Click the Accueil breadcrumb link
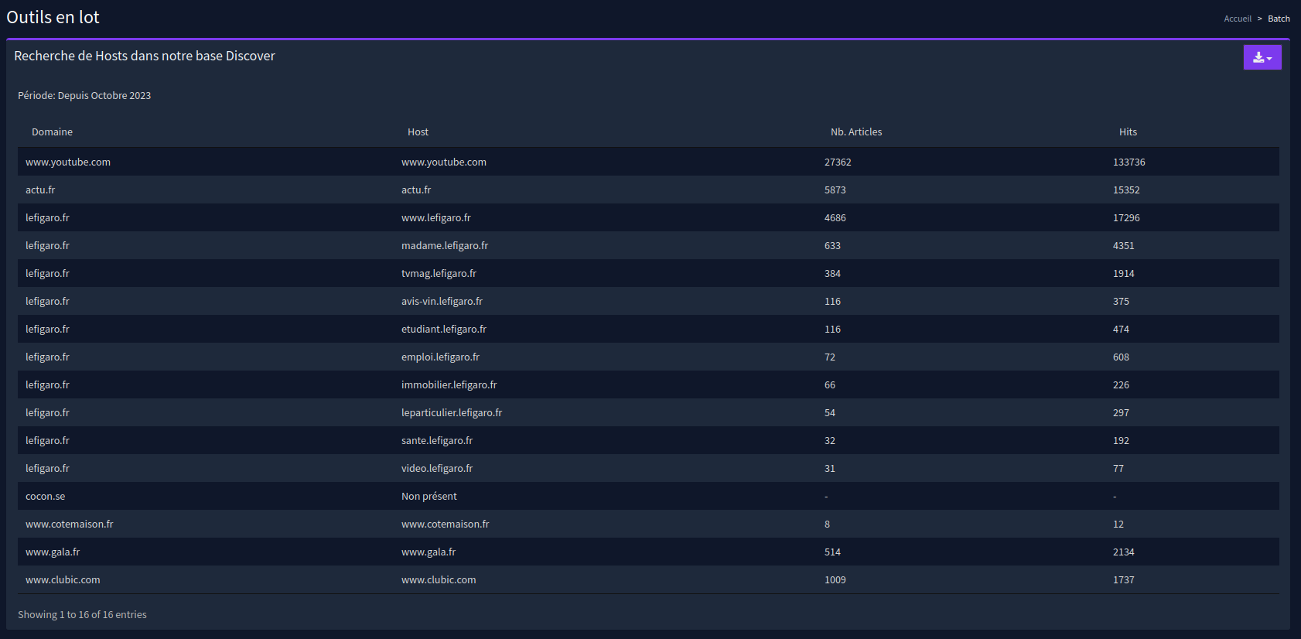The image size is (1301, 639). [1237, 19]
